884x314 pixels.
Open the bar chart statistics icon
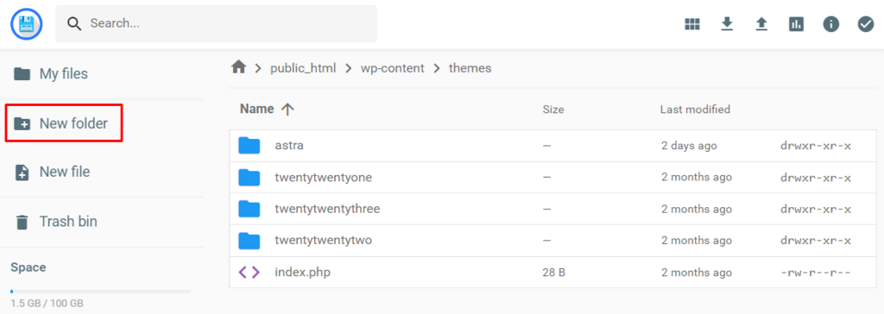tap(796, 24)
